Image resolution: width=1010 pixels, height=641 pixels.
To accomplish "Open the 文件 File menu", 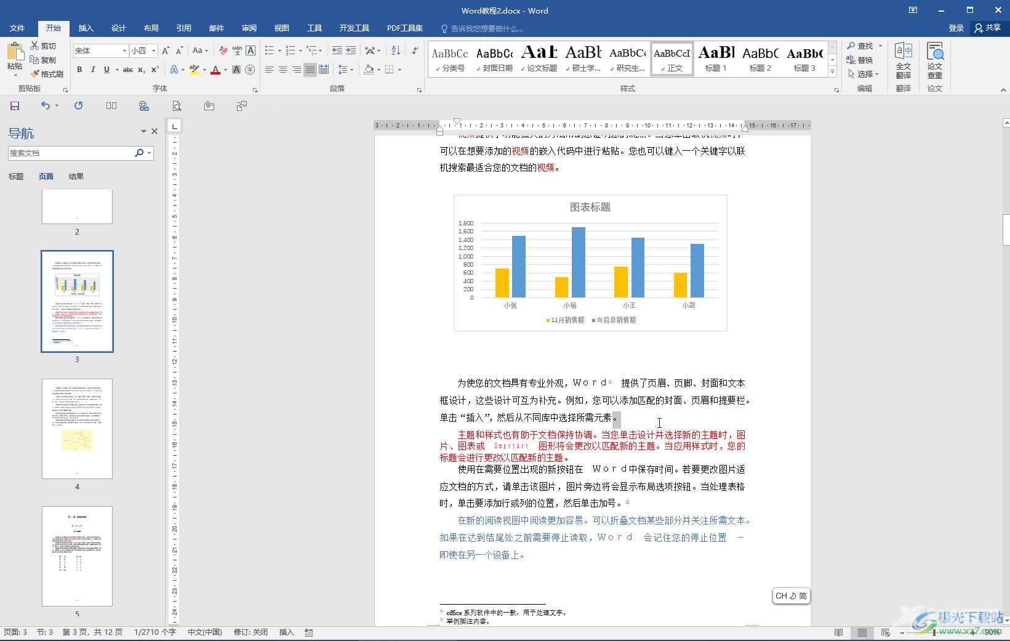I will click(x=17, y=28).
